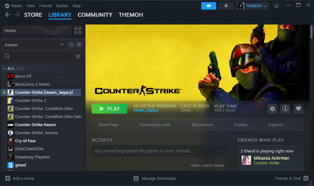Screen dimensions: 314x186
Task: Open the View Latest News link
Action: point(207,165)
